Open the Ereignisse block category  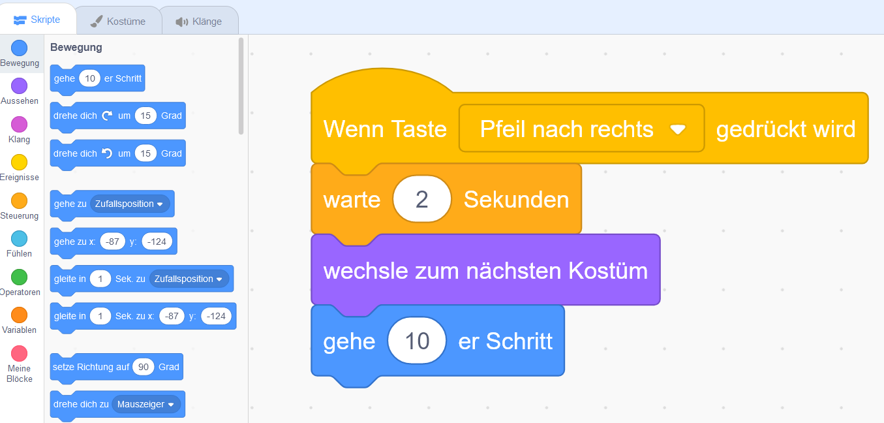click(x=20, y=162)
